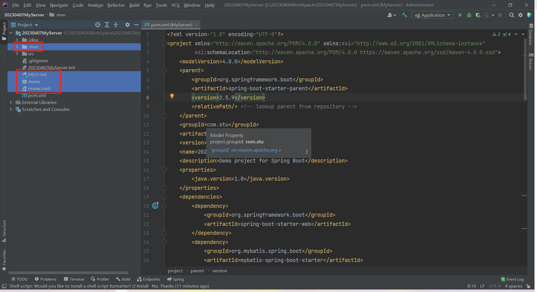Screen dimensions: 537x292
Task: Click the Debug bug icon
Action: point(469,15)
